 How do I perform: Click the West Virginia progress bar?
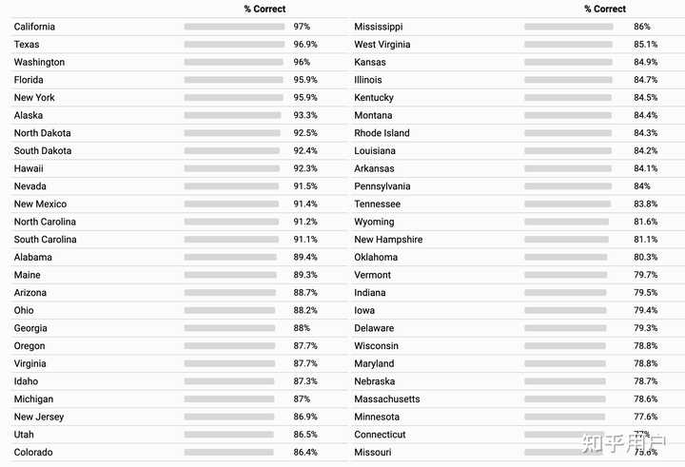click(568, 45)
